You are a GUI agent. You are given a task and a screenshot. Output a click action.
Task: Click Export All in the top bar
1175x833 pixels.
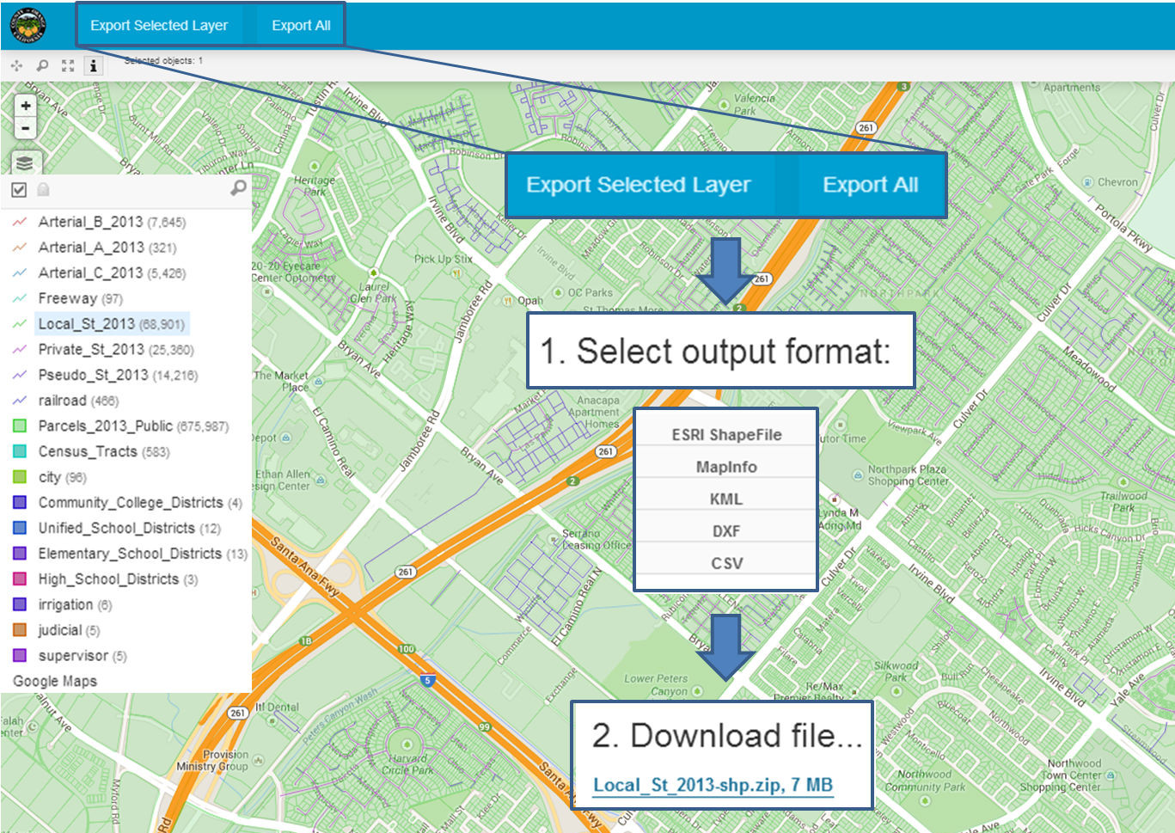[301, 26]
